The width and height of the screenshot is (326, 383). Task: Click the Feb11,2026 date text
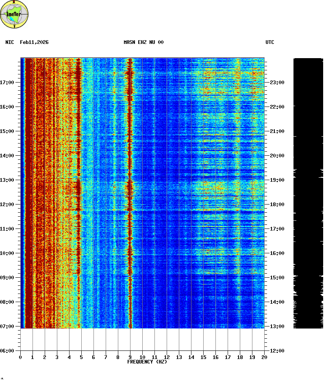point(34,42)
